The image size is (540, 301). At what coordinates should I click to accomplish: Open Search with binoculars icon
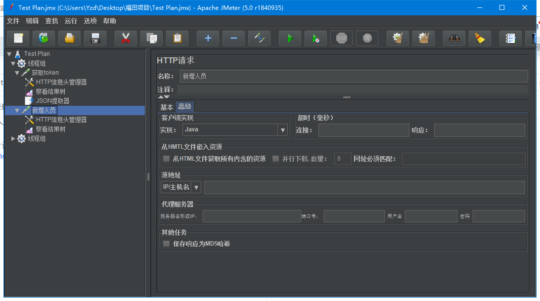click(454, 38)
